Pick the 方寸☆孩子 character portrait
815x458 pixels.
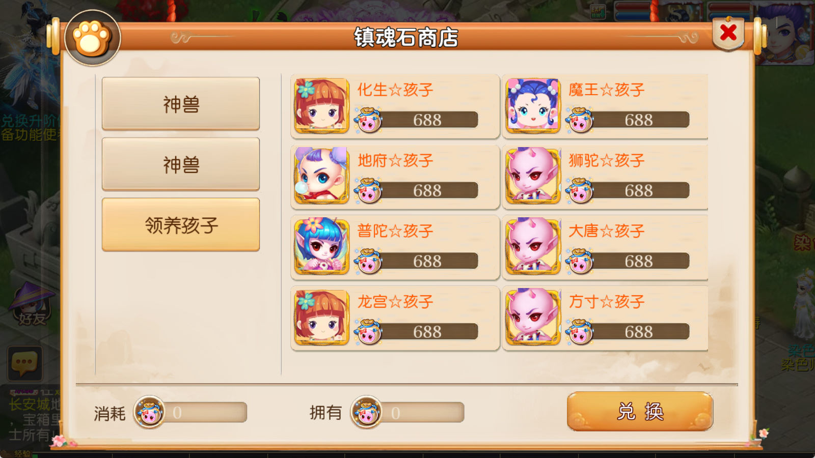[533, 318]
